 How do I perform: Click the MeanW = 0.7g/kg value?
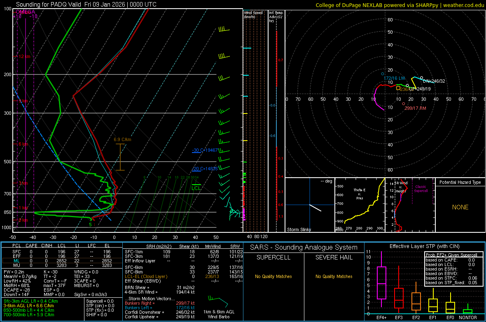(x=20, y=276)
